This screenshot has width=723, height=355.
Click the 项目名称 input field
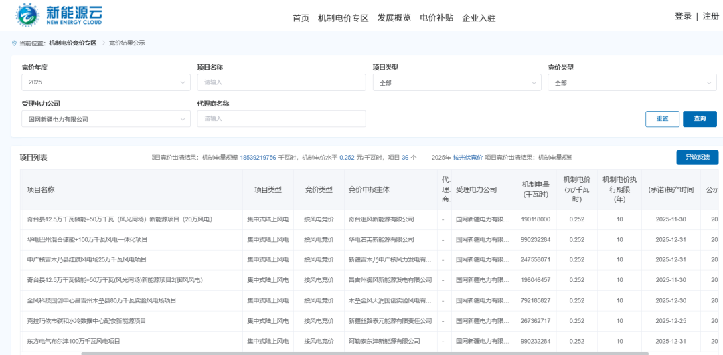pos(281,82)
